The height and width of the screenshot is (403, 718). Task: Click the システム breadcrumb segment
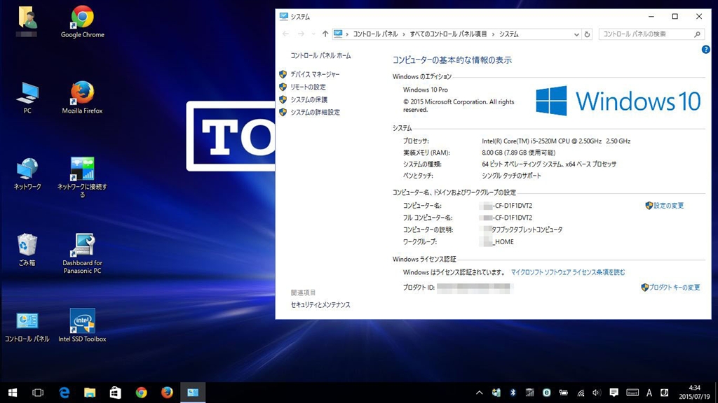click(509, 34)
